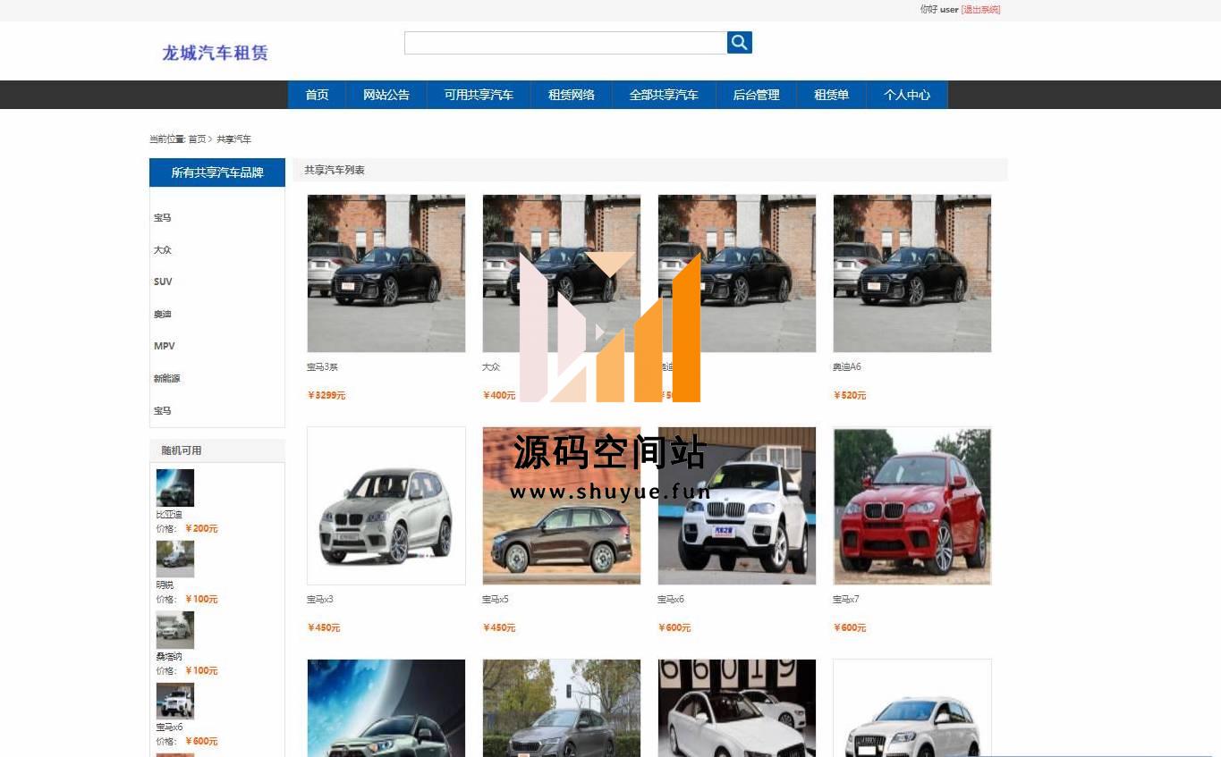Click the ¥200元 price for 比亚迪
Image resolution: width=1221 pixels, height=757 pixels.
(201, 528)
